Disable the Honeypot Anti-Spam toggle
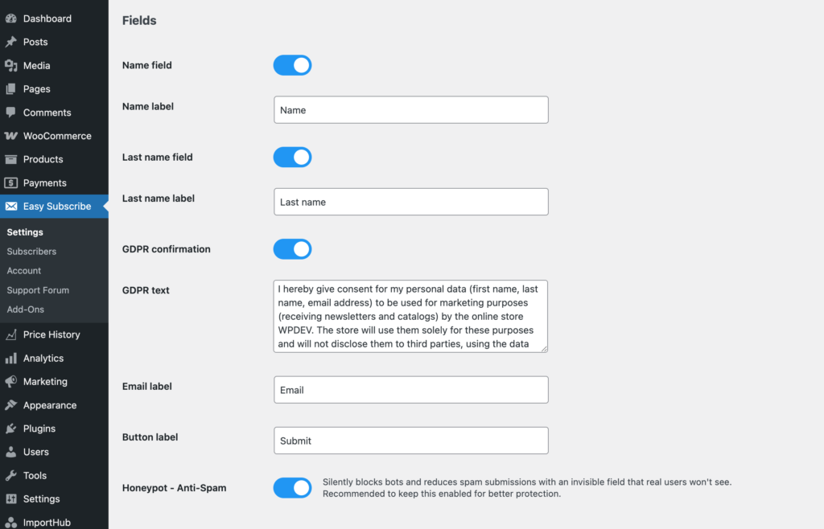Screen dimensions: 824x529 292,487
